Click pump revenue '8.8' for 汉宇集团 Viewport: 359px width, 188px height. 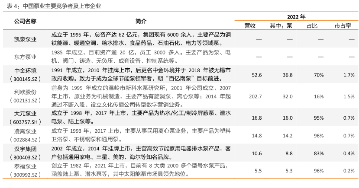[x=289, y=153]
